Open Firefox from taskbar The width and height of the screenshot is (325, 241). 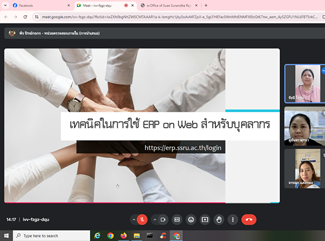123,235
